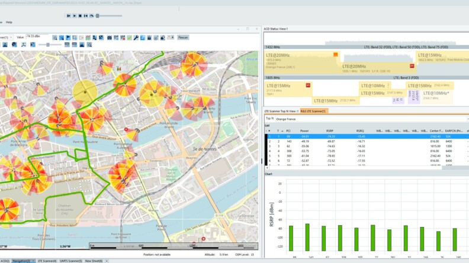Switch to the ACD(2) sheet tab
The width and height of the screenshot is (469, 263).
(x=5, y=261)
